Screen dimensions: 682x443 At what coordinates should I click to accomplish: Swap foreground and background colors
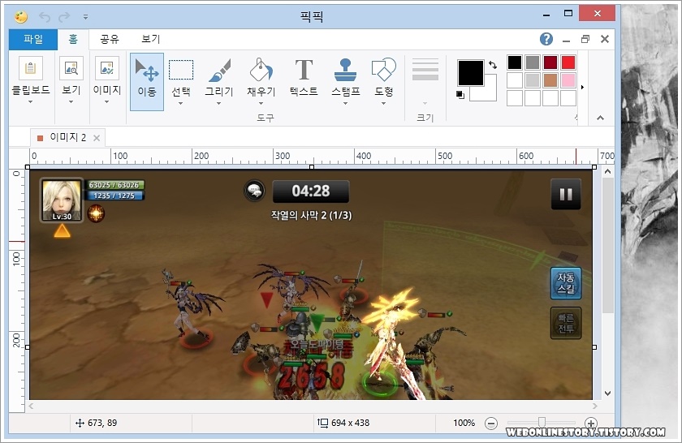pyautogui.click(x=493, y=65)
